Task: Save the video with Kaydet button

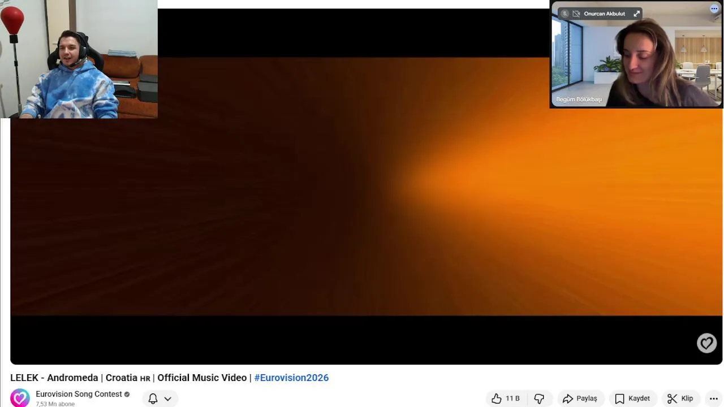Action: [x=633, y=399]
